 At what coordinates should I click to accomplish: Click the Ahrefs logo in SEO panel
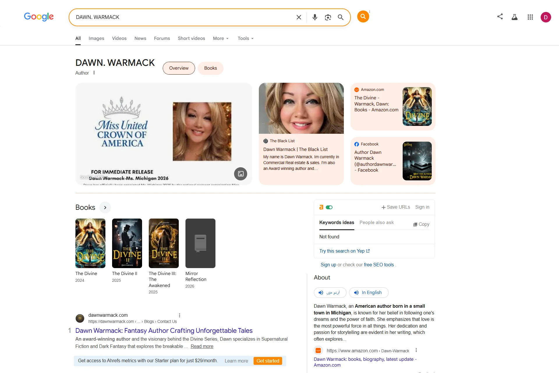point(321,207)
